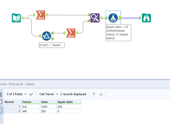Viewport: 170px width, 124px height.
Task: Click the lower Summarize output anchor
Action: (x=77, y=33)
